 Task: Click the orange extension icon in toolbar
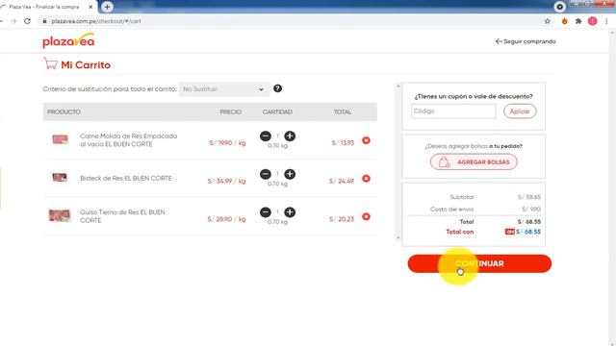pos(565,21)
